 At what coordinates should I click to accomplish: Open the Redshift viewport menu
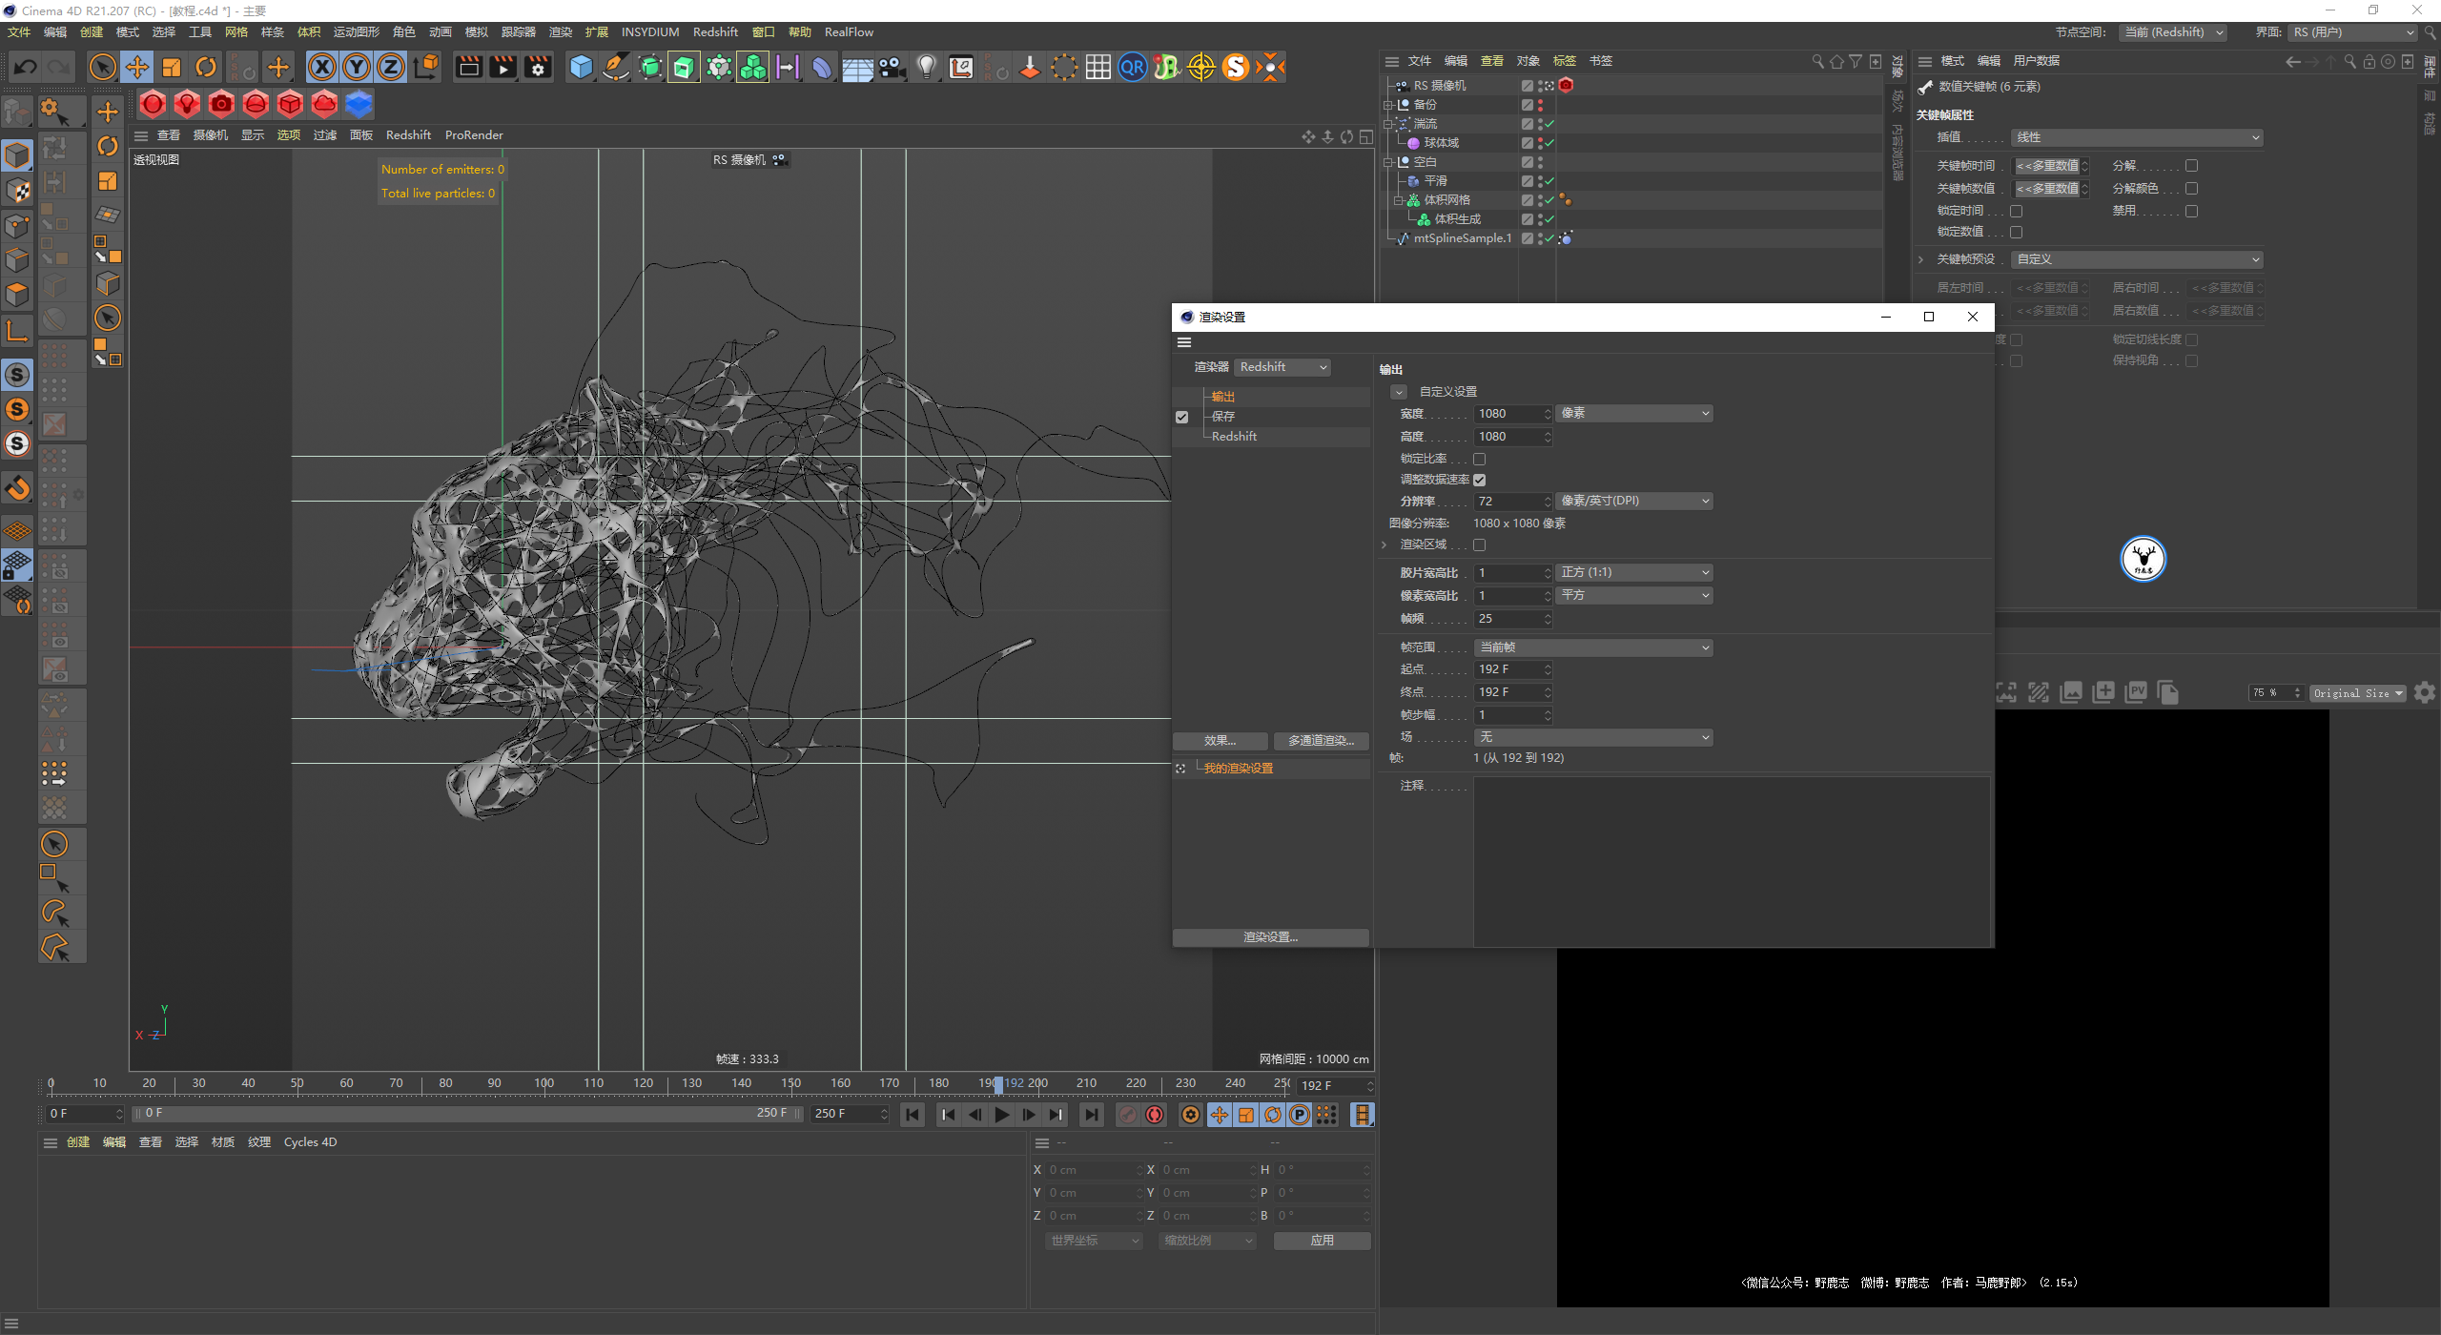pyautogui.click(x=408, y=135)
